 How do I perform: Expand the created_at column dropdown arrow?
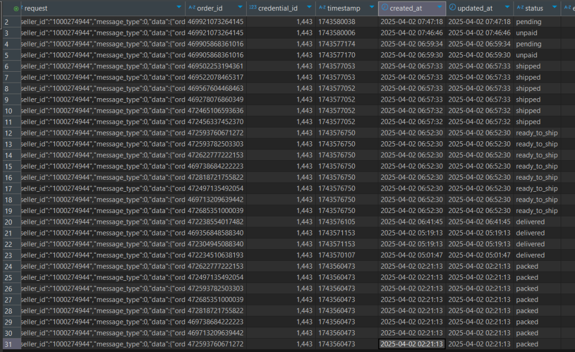click(440, 9)
